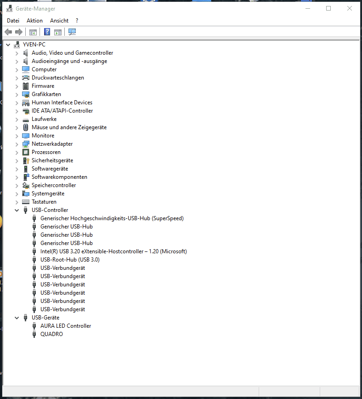
Task: Click the QUADRO device icon
Action: point(34,334)
